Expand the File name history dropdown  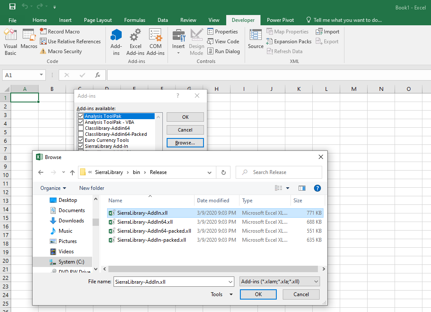(x=230, y=282)
